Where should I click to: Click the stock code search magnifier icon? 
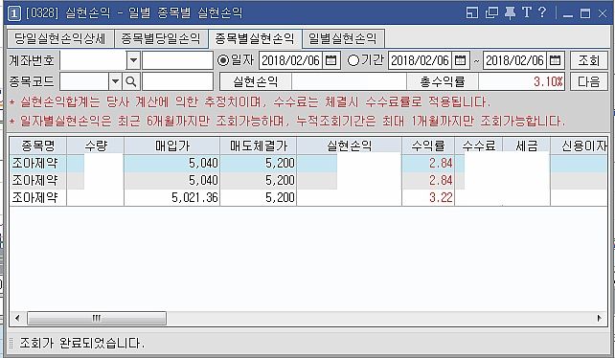[131, 81]
